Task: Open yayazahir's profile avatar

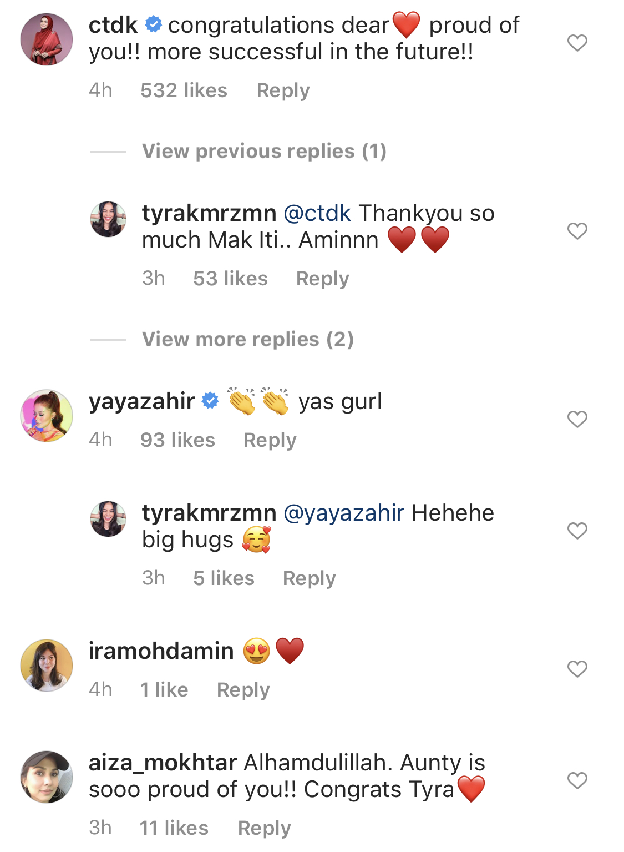Action: 47,416
